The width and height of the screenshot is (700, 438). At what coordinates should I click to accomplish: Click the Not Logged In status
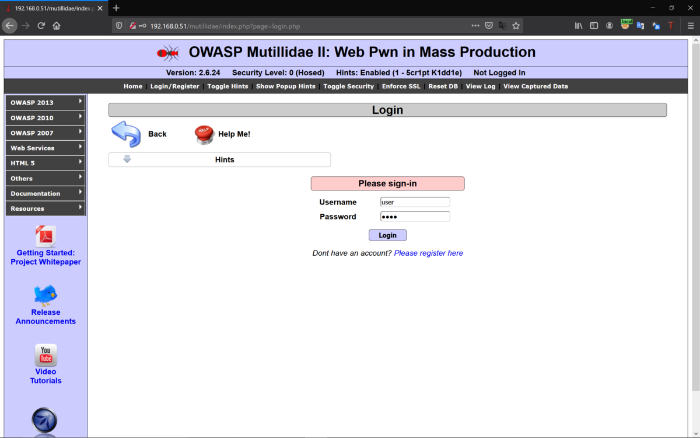pos(499,73)
